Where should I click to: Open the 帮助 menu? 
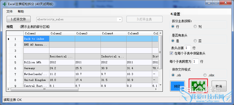pos(21,12)
